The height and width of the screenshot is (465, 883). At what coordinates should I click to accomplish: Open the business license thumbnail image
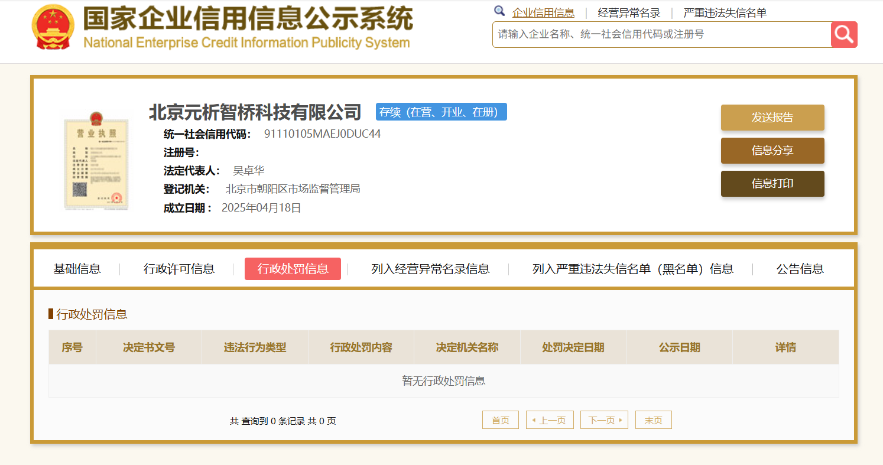[96, 160]
